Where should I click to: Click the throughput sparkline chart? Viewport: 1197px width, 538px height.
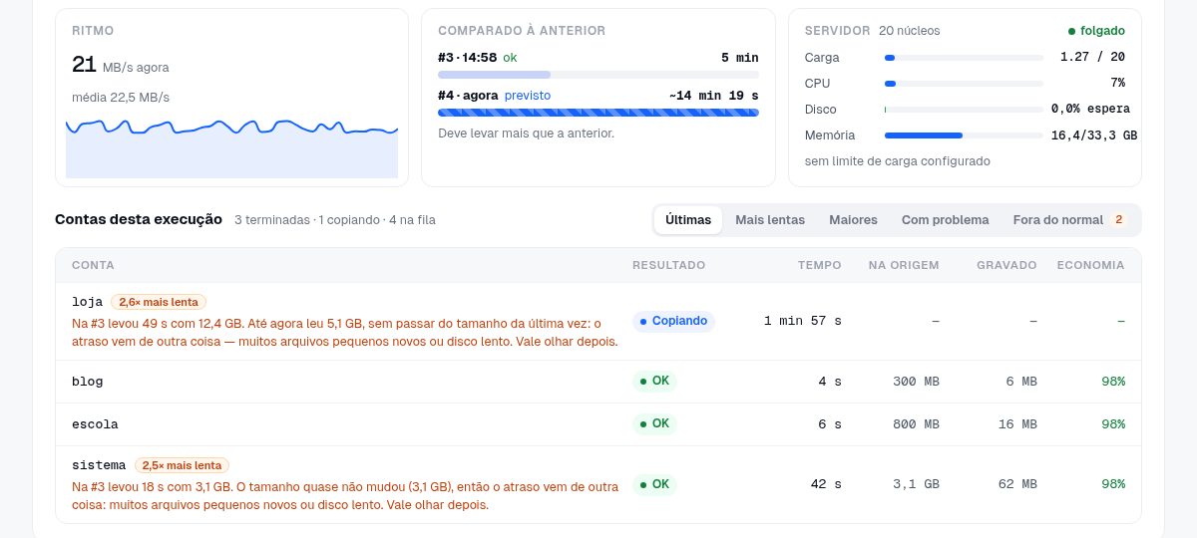[x=231, y=147]
